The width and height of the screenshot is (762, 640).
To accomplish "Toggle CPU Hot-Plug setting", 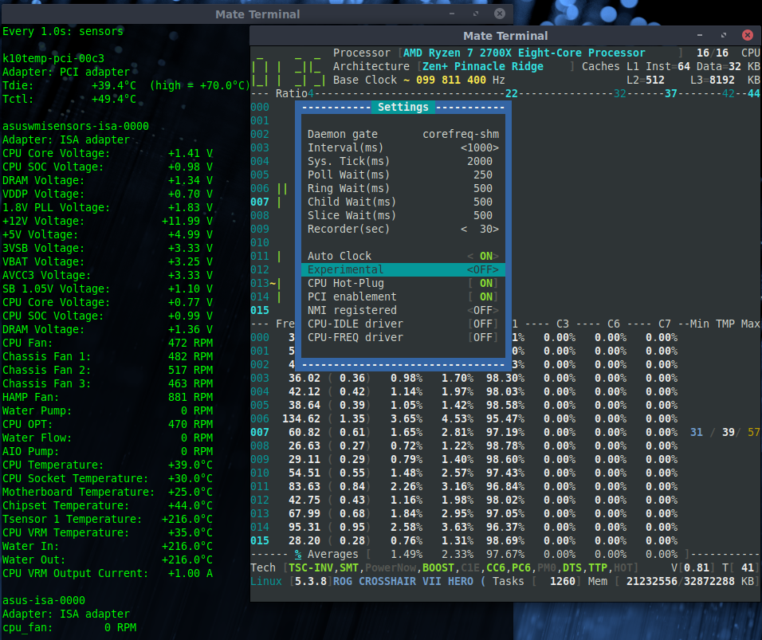I will tap(403, 283).
